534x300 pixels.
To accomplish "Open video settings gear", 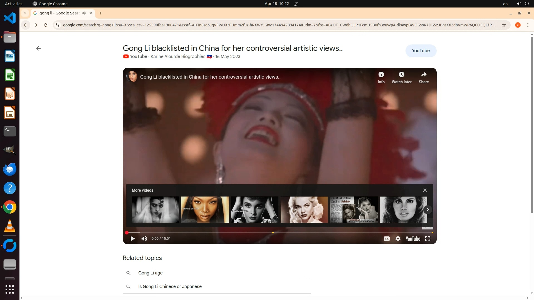I will point(398,239).
